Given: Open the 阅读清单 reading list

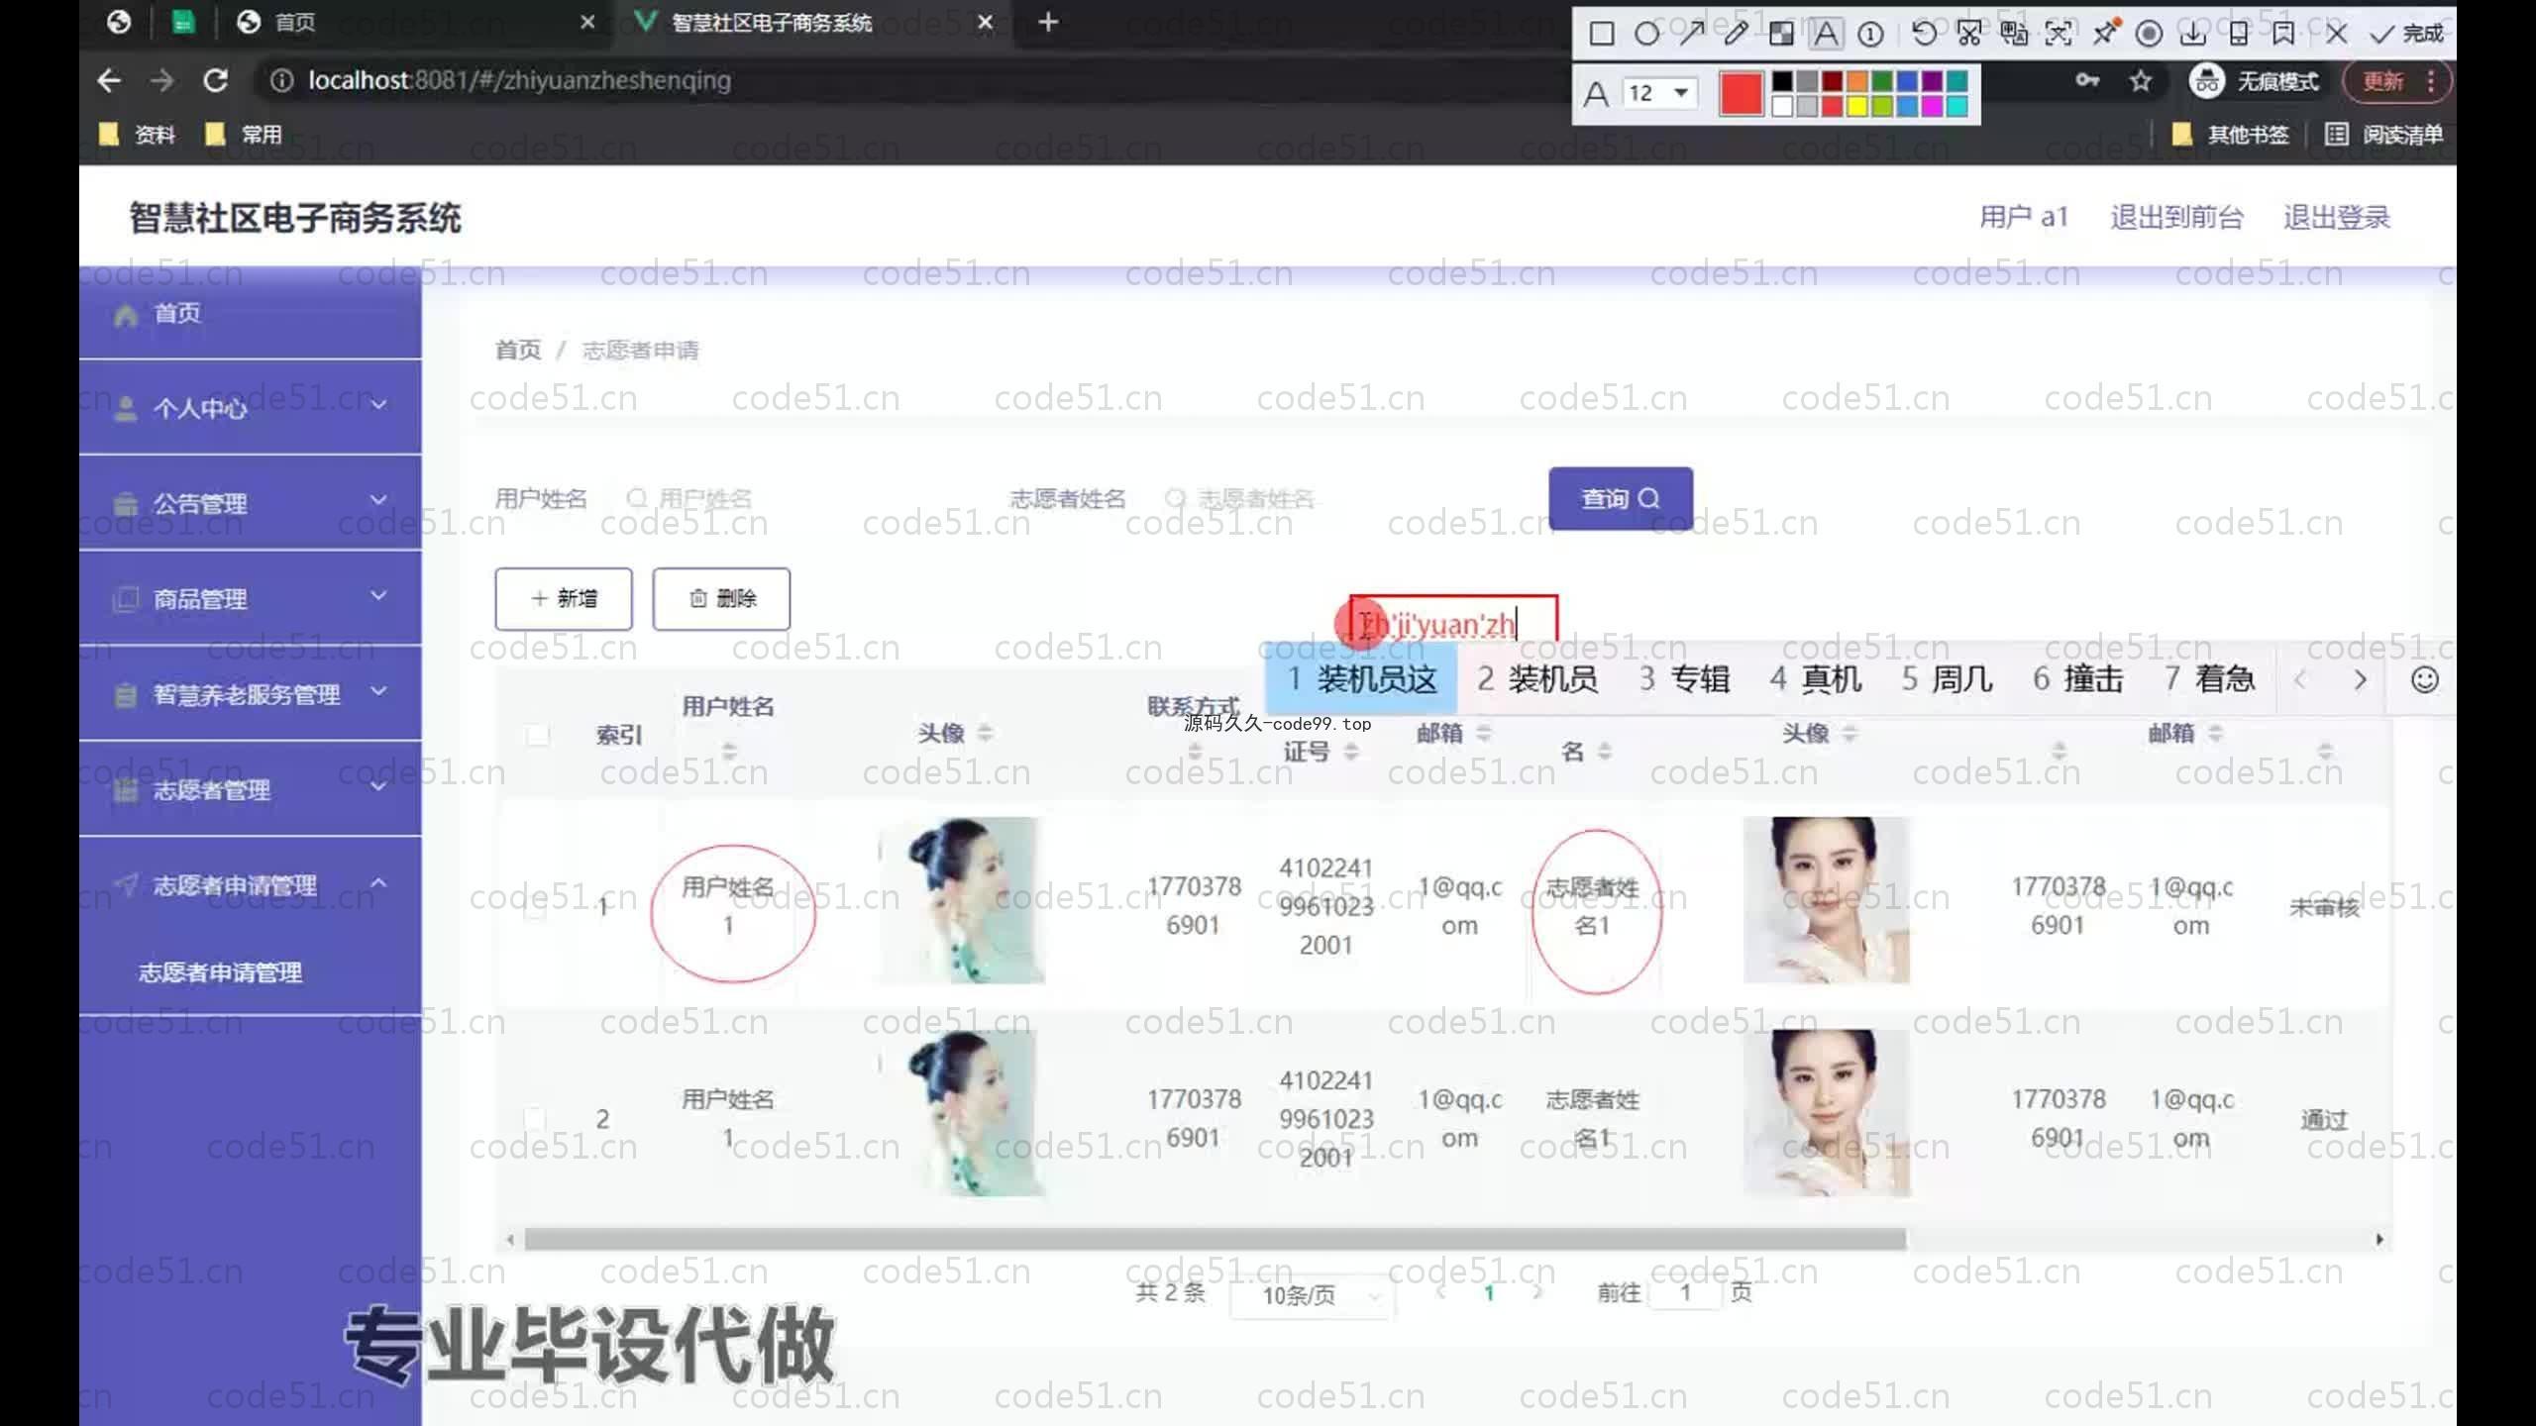Looking at the screenshot, I should tap(2383, 135).
